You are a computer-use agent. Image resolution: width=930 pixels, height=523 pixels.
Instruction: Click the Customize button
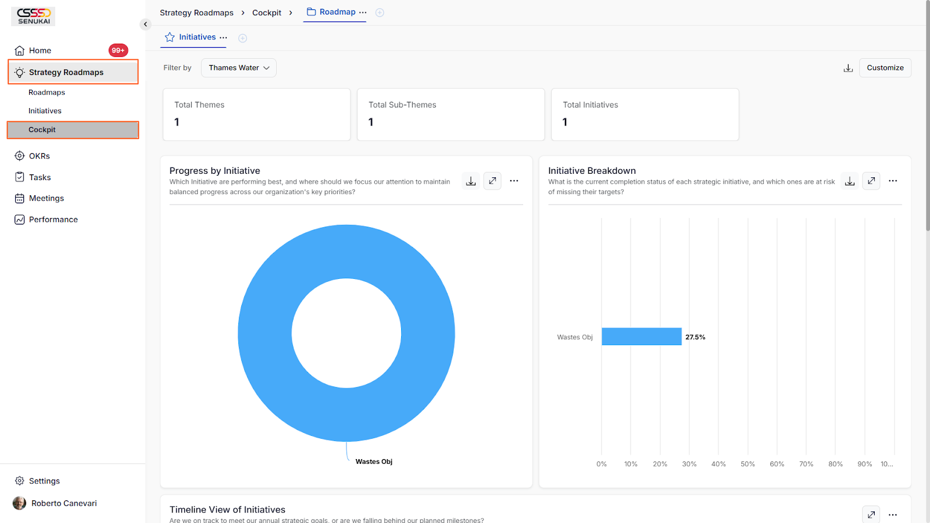[x=885, y=68]
